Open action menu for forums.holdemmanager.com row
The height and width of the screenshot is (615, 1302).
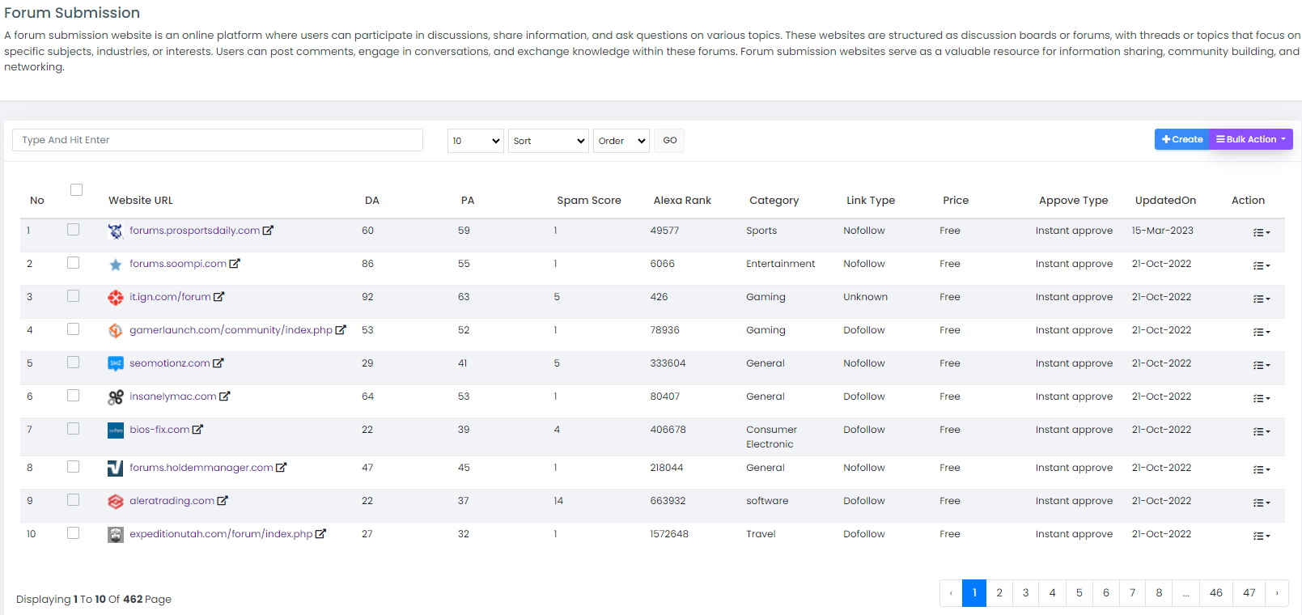pyautogui.click(x=1262, y=469)
